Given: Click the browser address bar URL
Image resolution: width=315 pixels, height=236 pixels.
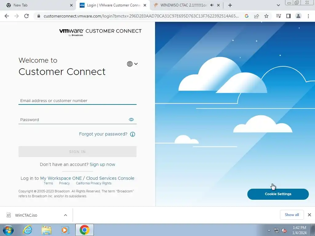Looking at the screenshot, I should pyautogui.click(x=141, y=16).
